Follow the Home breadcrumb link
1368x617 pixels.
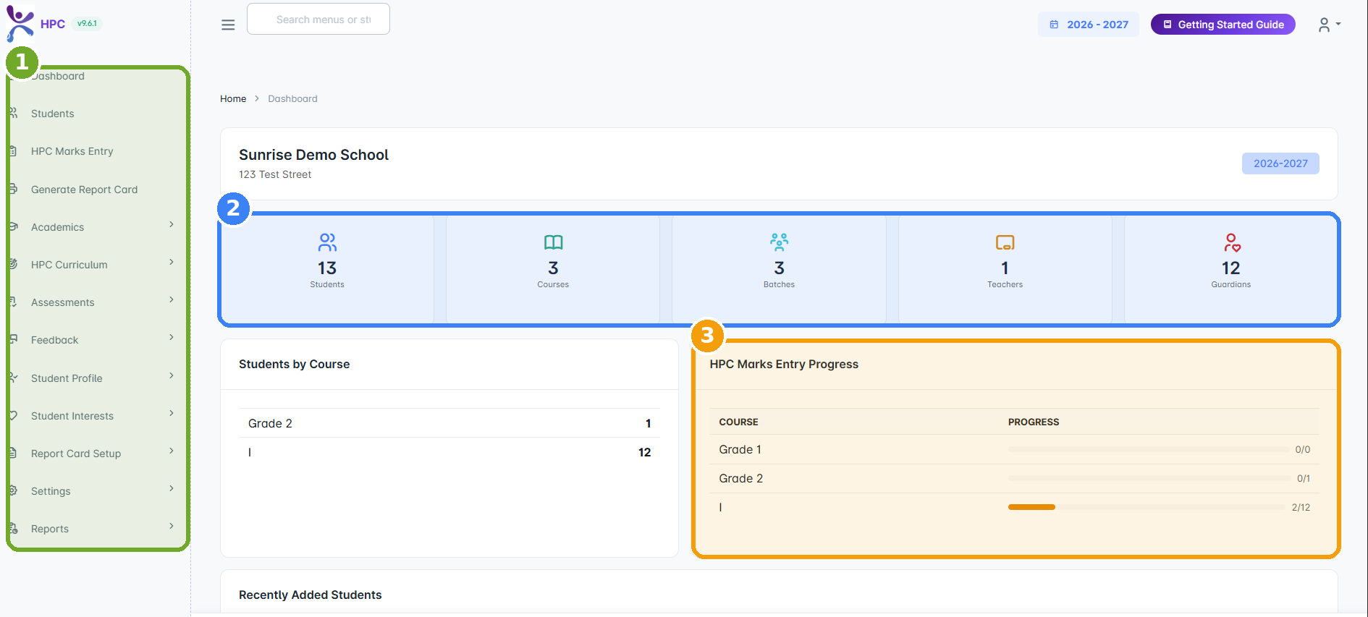tap(233, 98)
